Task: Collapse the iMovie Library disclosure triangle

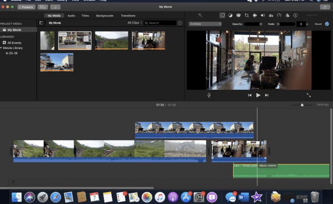Action: tap(2, 48)
